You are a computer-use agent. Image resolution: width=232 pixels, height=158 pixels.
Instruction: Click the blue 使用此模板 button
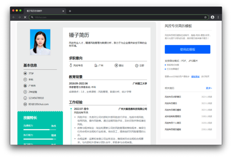tap(188, 49)
